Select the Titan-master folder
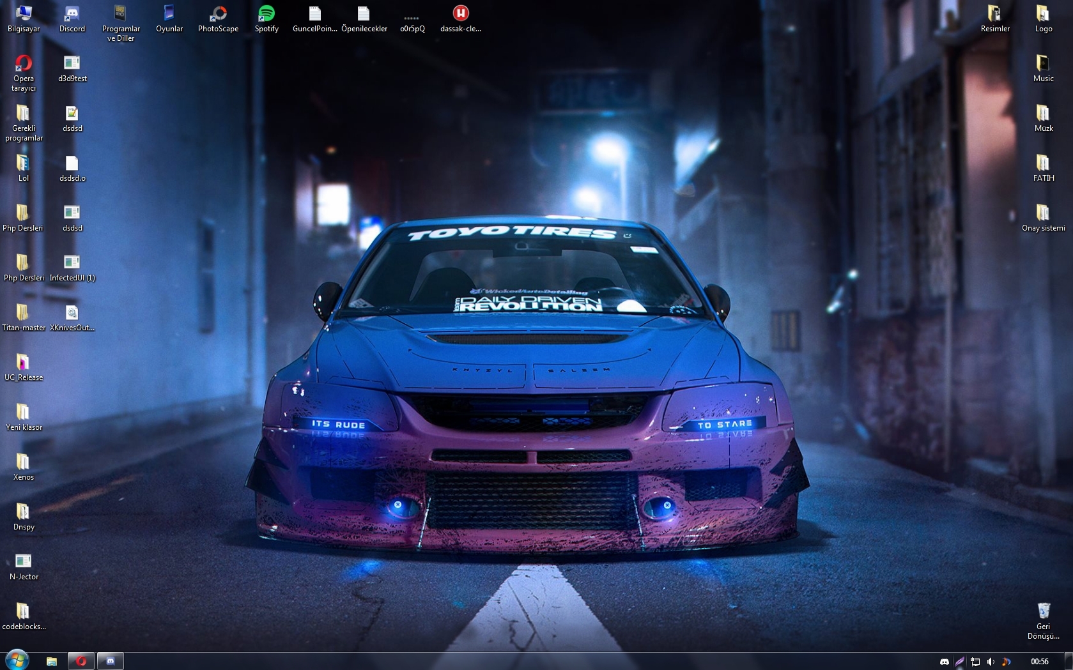Screen dimensions: 1073x670 click(24, 317)
